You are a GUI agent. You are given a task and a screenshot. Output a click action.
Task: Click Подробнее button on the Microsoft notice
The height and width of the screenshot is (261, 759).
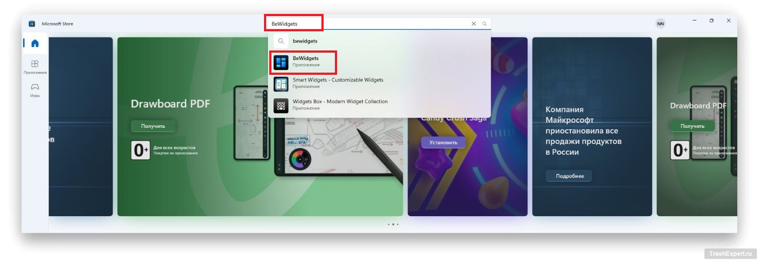pyautogui.click(x=569, y=176)
